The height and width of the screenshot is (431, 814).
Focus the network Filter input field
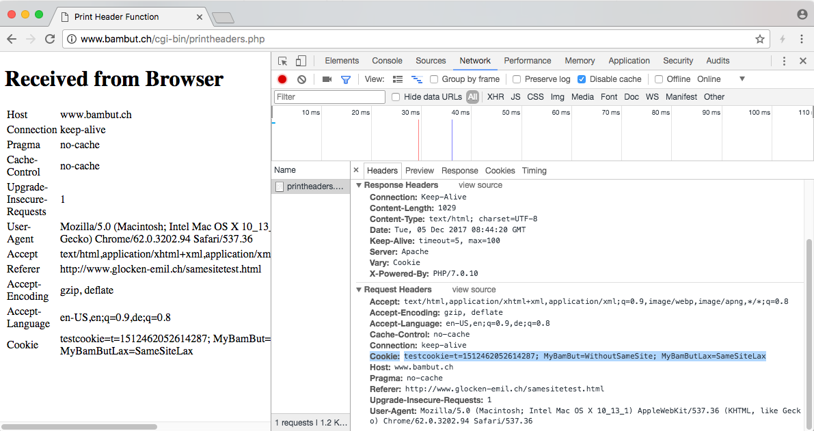coord(329,97)
